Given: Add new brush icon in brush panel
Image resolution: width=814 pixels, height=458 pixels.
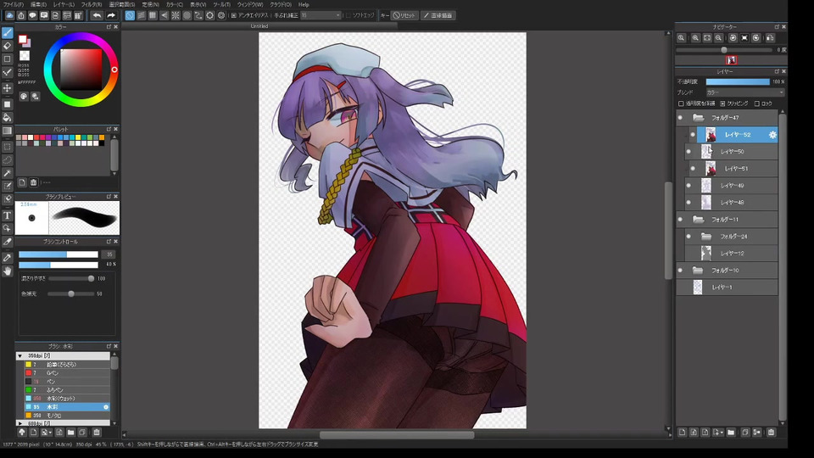Looking at the screenshot, I should click(33, 432).
